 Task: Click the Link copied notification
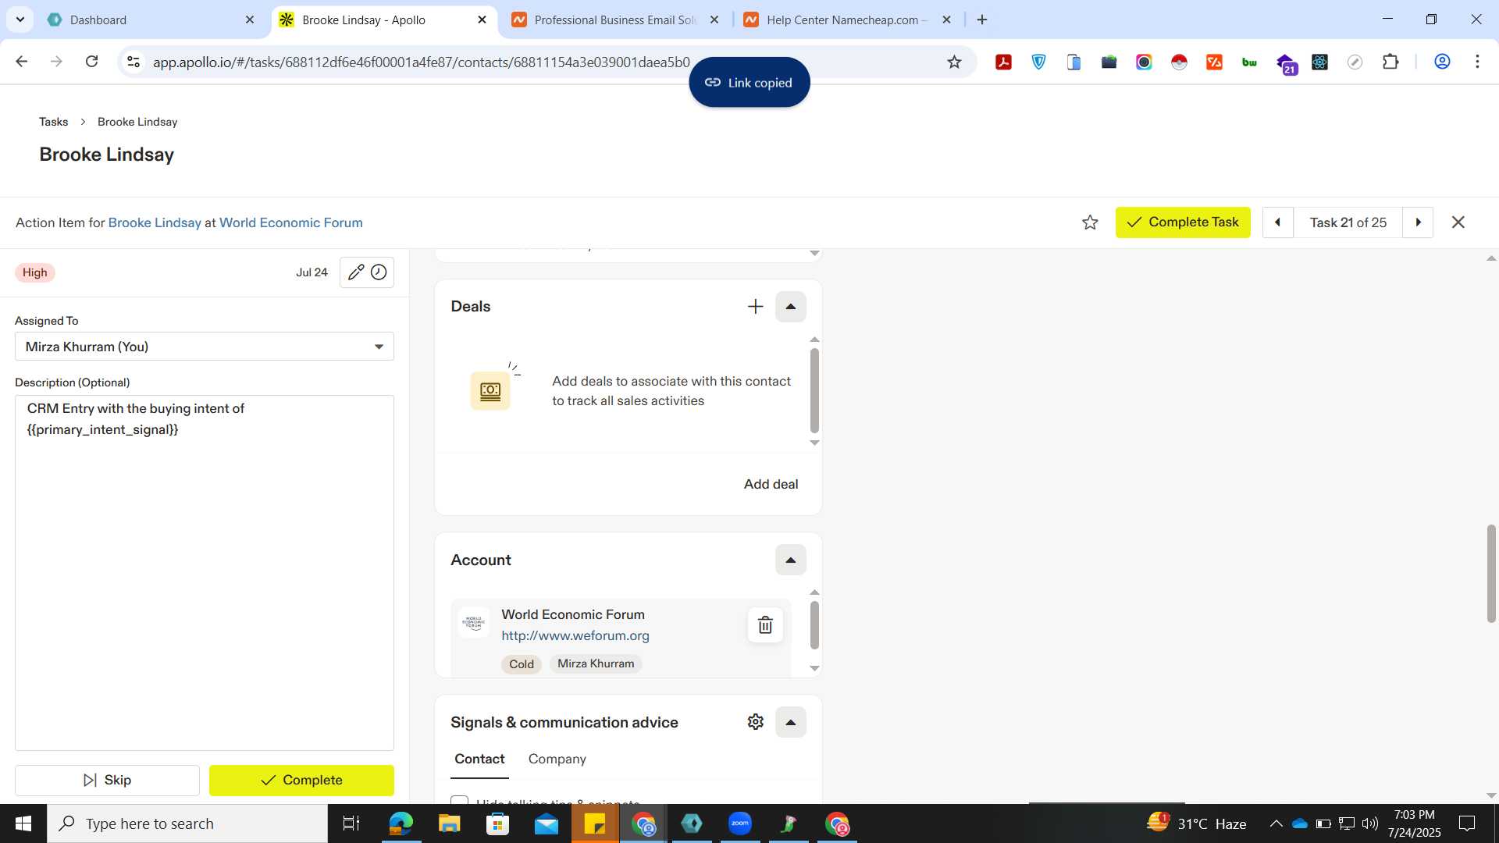(749, 82)
